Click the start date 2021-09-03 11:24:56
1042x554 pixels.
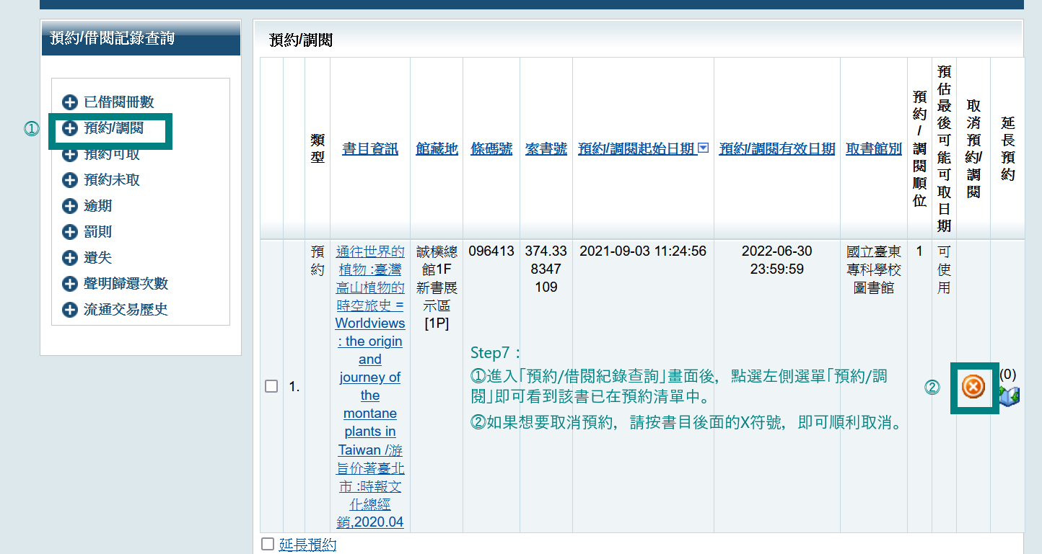tap(643, 251)
